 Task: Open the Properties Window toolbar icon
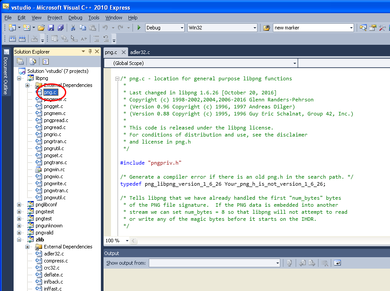tap(372, 28)
